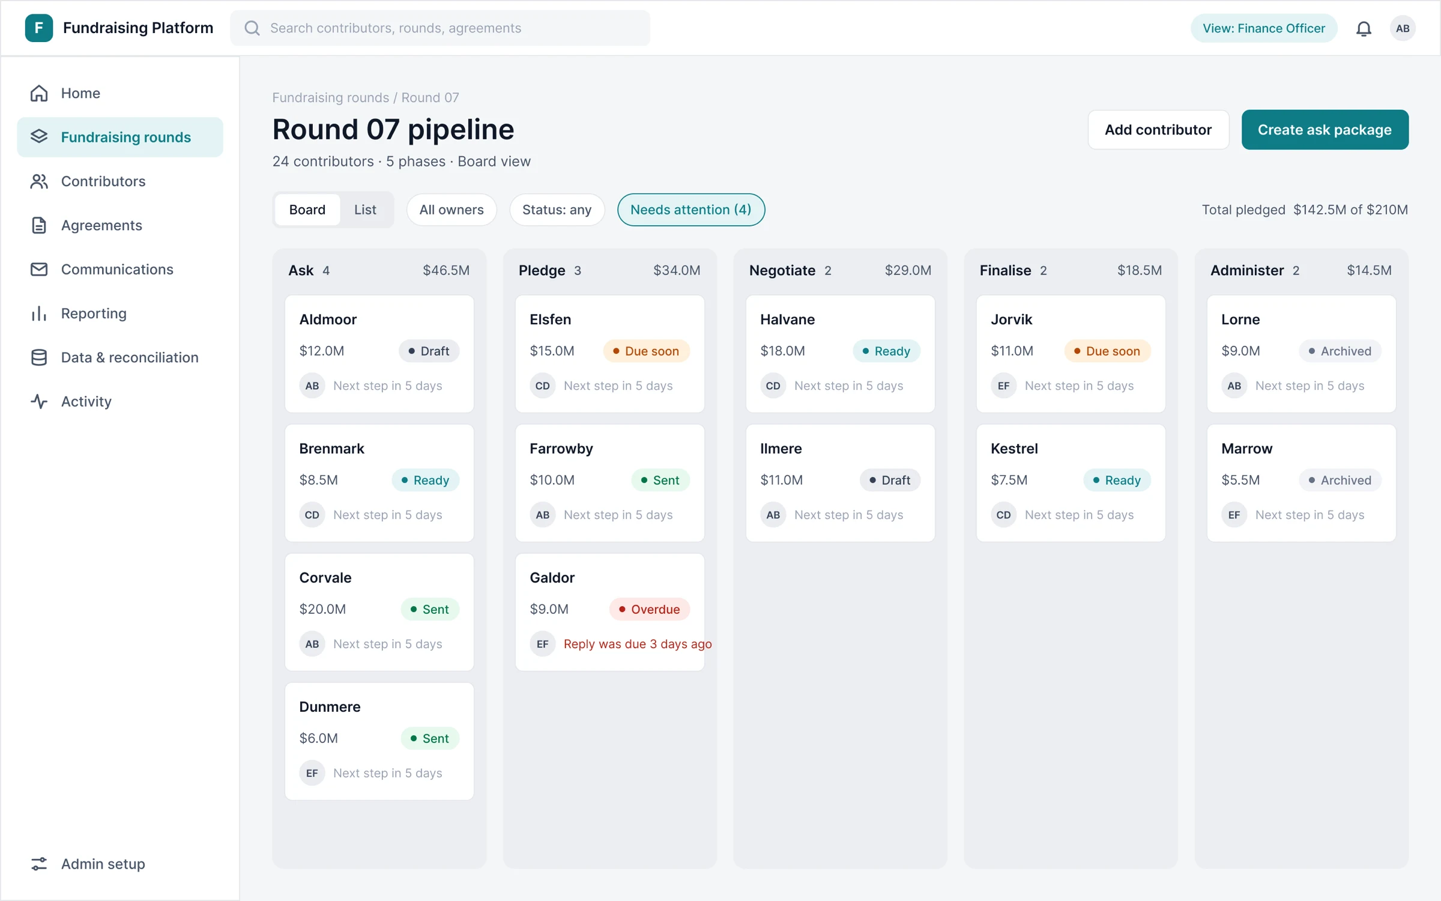
Task: Click the Admin setup sliders icon
Action: [39, 864]
